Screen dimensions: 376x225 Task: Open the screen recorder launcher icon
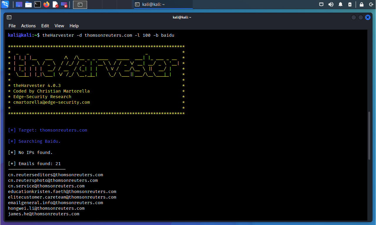coord(64,4)
